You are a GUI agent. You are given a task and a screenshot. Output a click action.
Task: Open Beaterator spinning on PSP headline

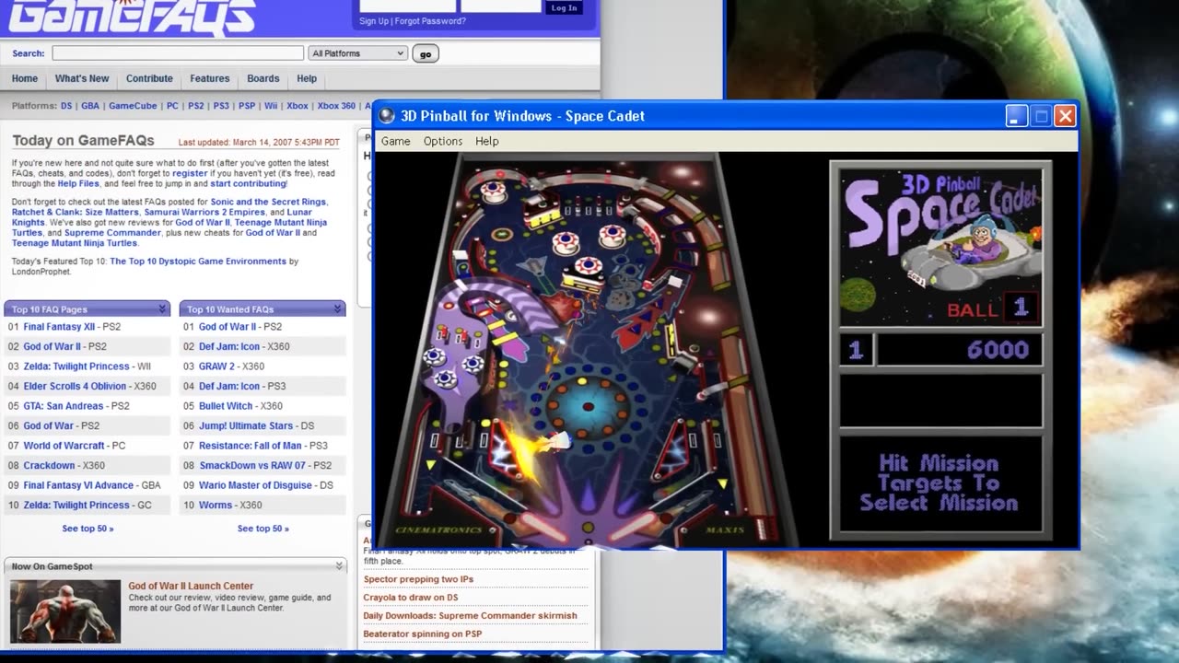423,634
